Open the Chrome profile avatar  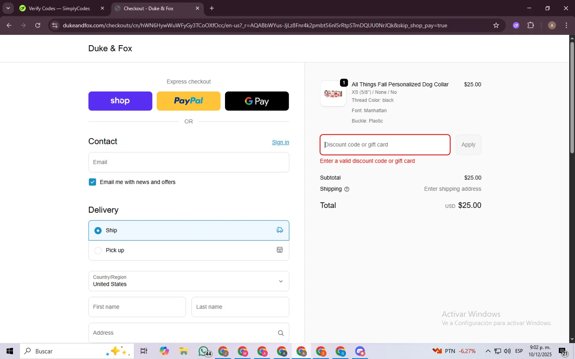click(552, 25)
